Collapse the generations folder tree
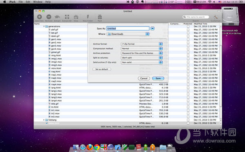The image size is (245, 152). [x=44, y=26]
